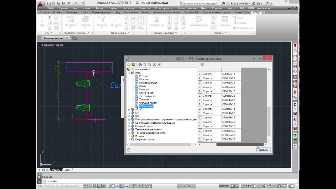Toggle ortho mode in the status bar

(99, 186)
